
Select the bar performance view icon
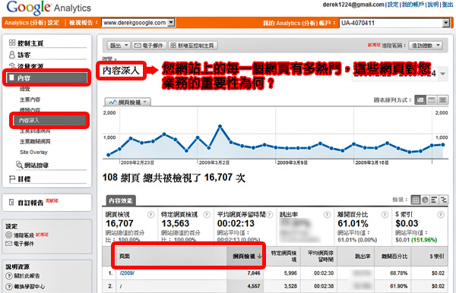[x=434, y=200]
